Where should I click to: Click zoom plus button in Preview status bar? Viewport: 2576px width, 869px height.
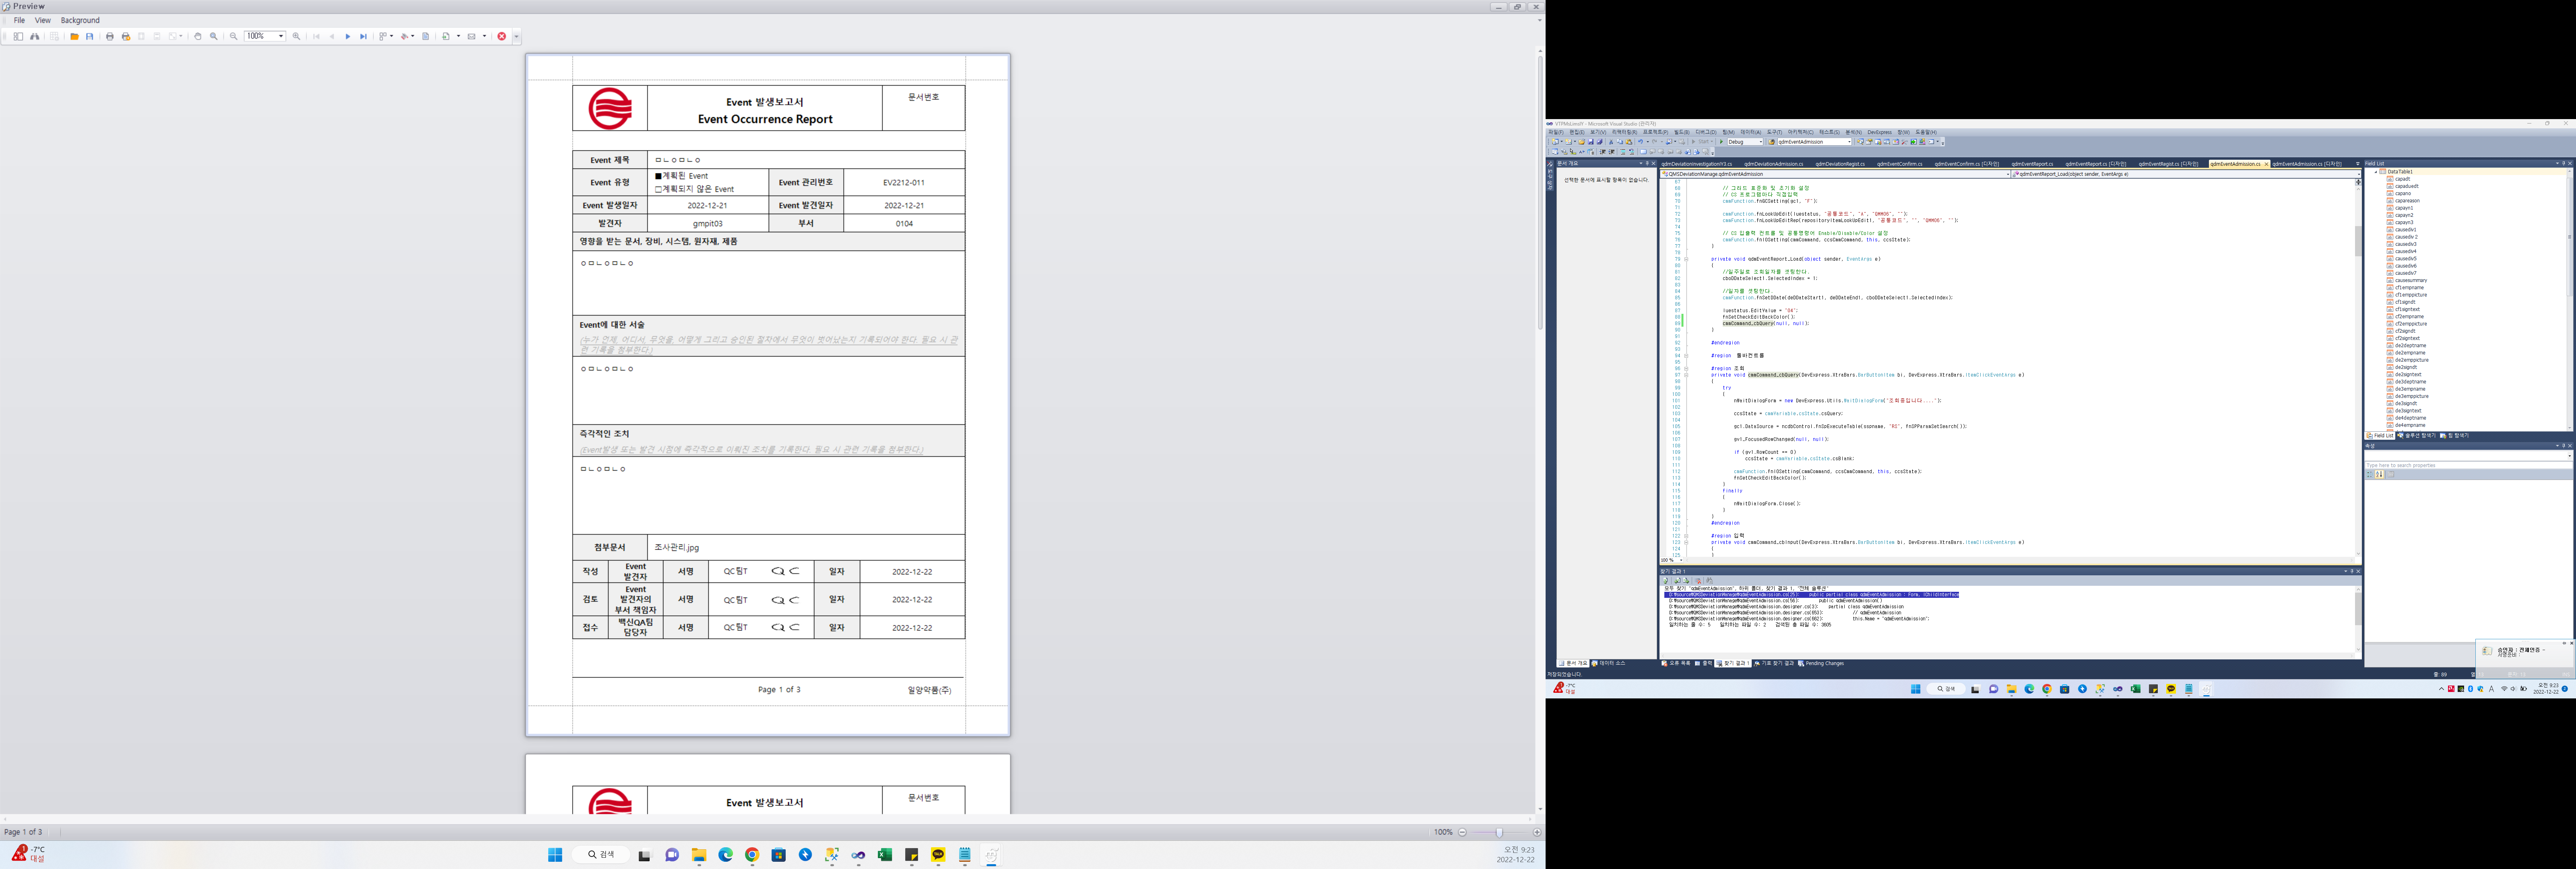pyautogui.click(x=1537, y=832)
